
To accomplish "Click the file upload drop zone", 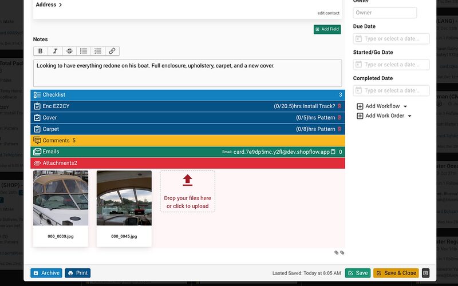I will 188,192.
